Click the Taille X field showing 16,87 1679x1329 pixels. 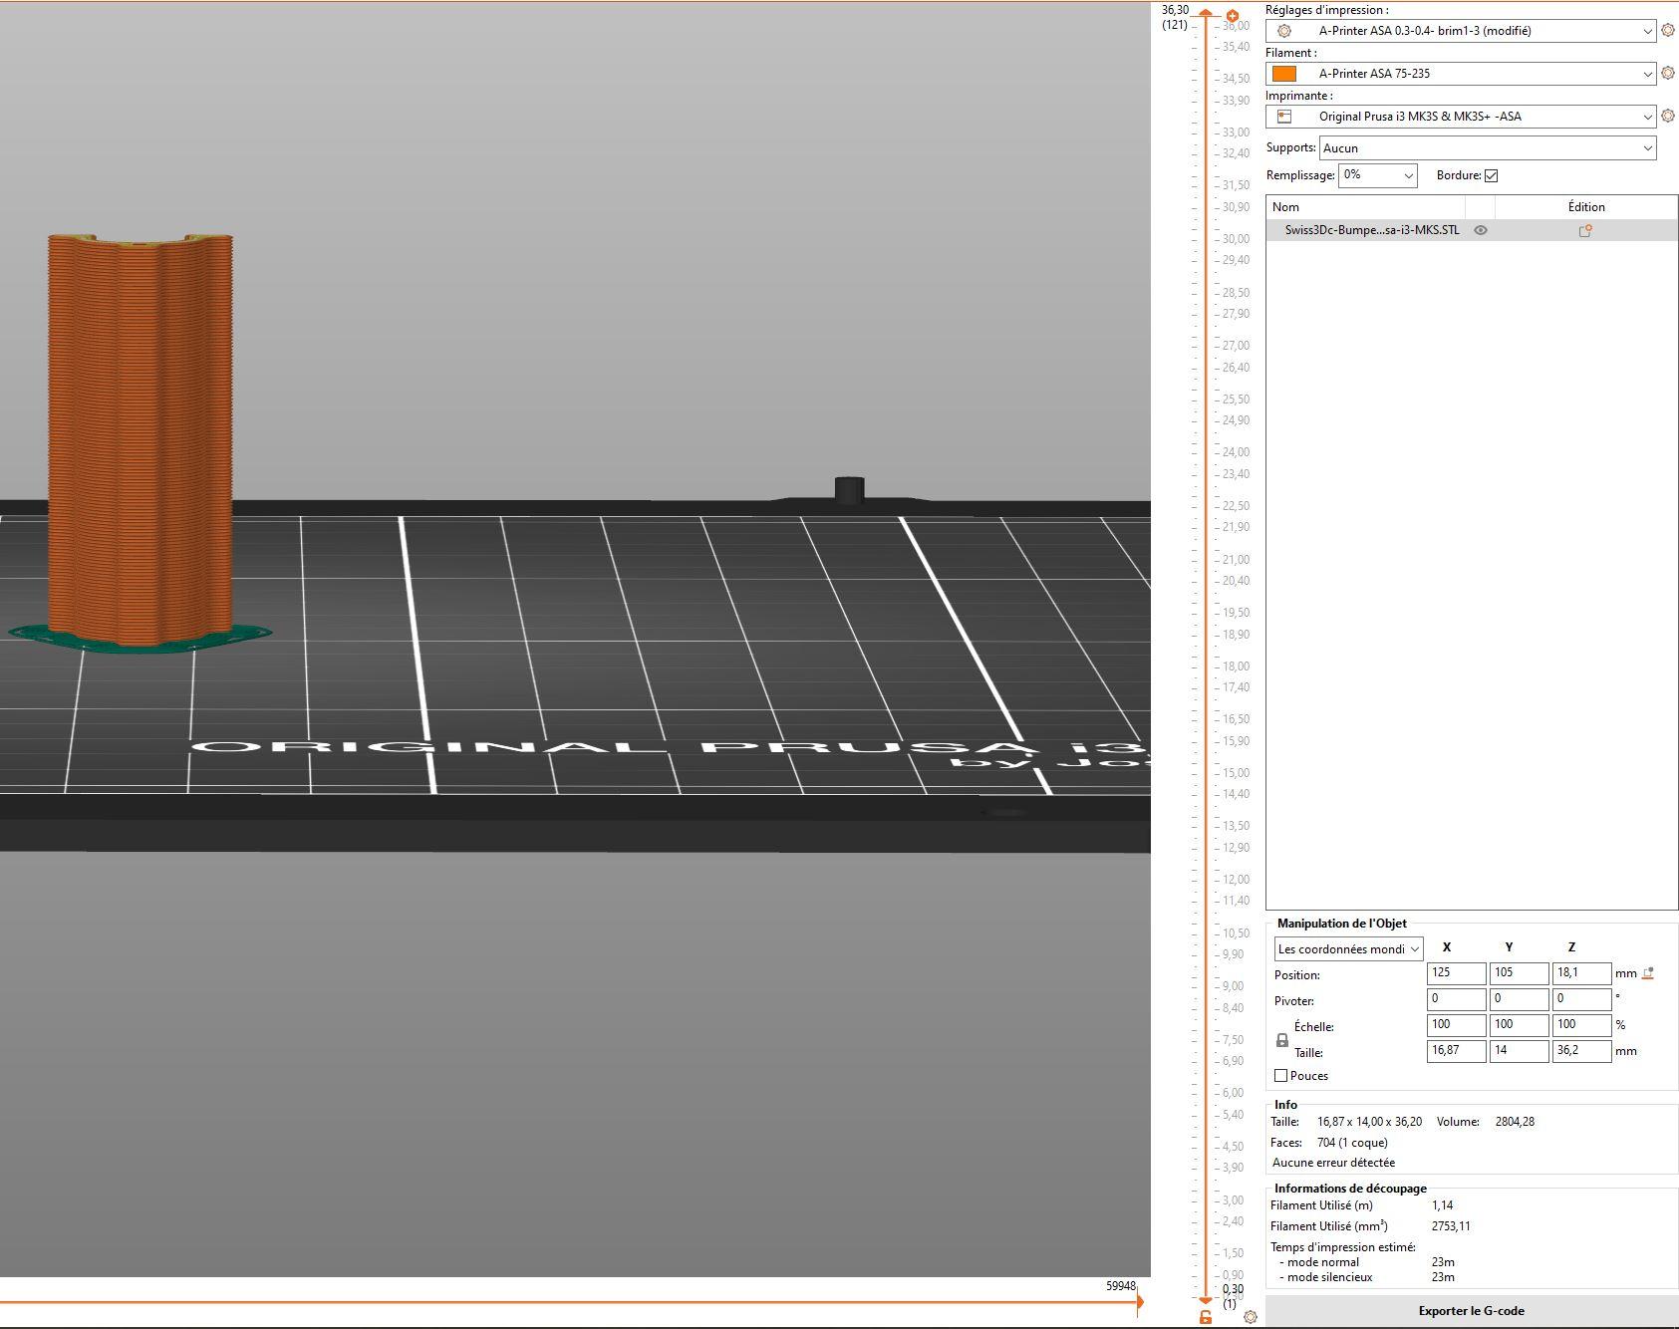[x=1457, y=1051]
